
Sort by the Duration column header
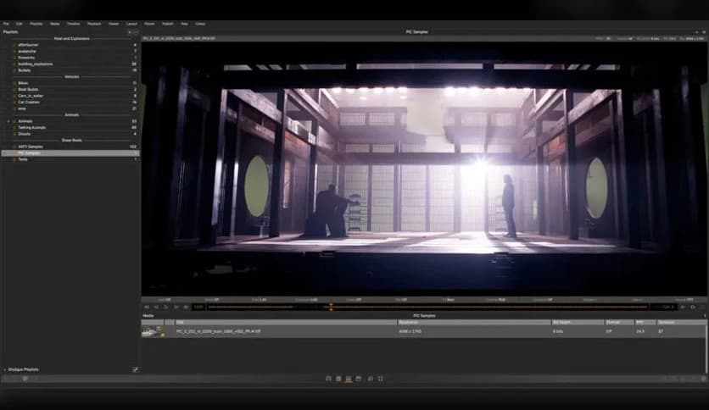681,323
